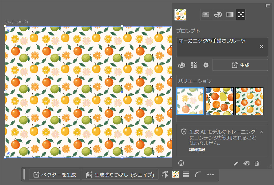This screenshot has height=185, width=274.
Task: Select the third orange pattern variation
Action: coord(249,101)
